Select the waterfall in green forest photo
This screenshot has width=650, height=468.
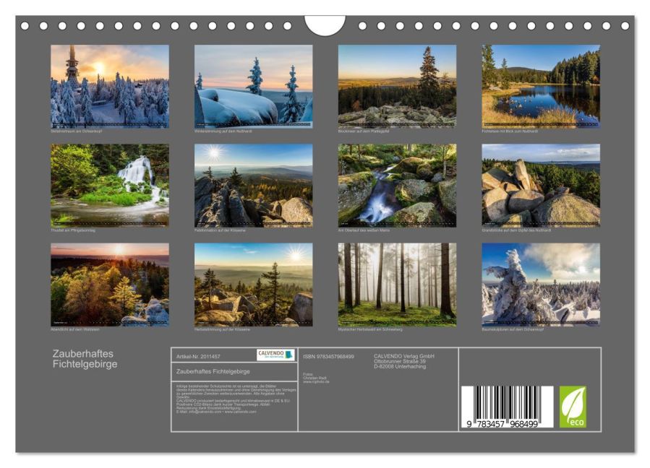[110, 184]
